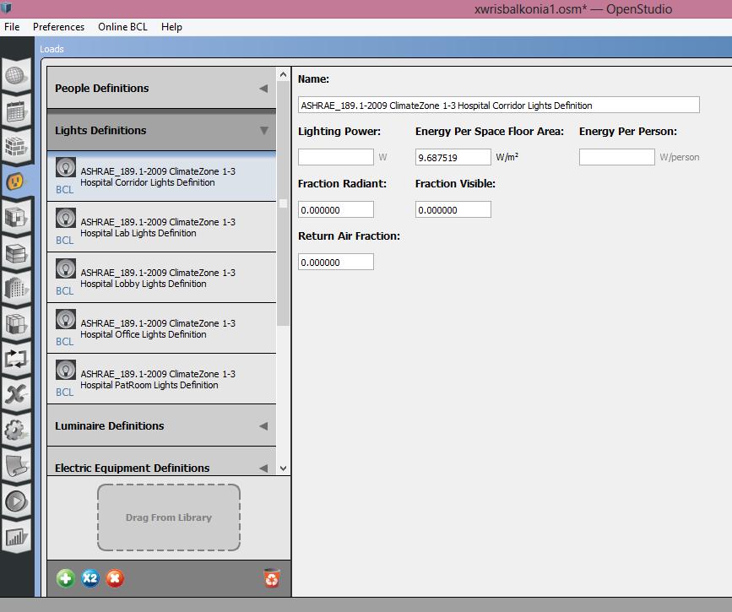
Task: Add a new object with green plus
Action: 66,578
